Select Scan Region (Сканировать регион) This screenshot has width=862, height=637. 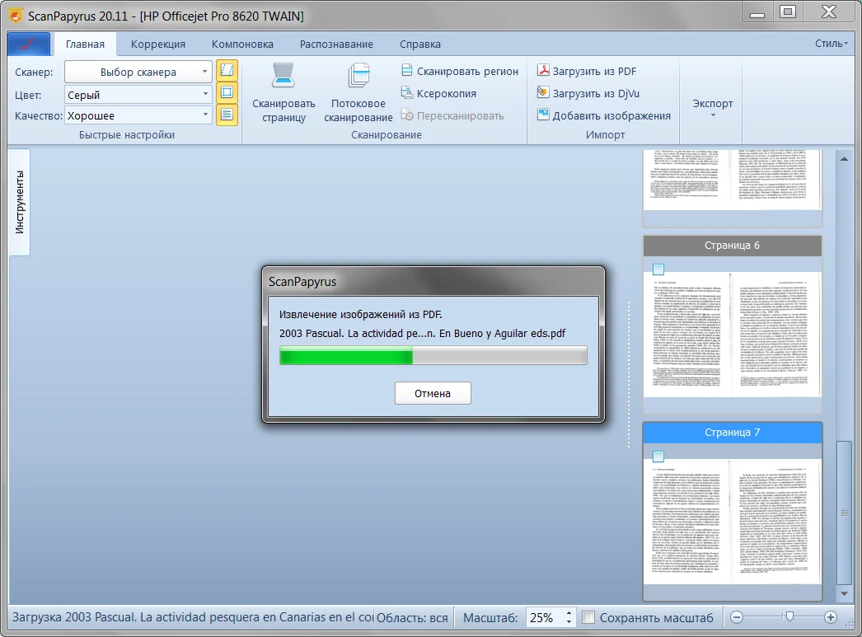(460, 72)
